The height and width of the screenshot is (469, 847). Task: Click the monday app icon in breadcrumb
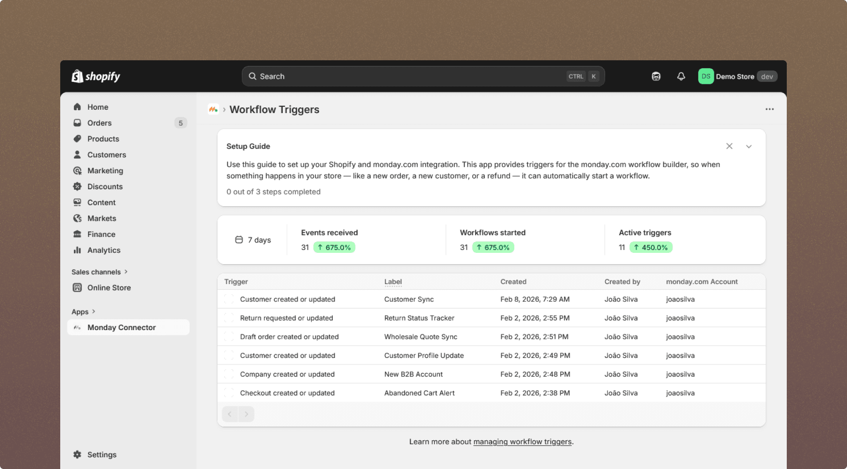[213, 109]
